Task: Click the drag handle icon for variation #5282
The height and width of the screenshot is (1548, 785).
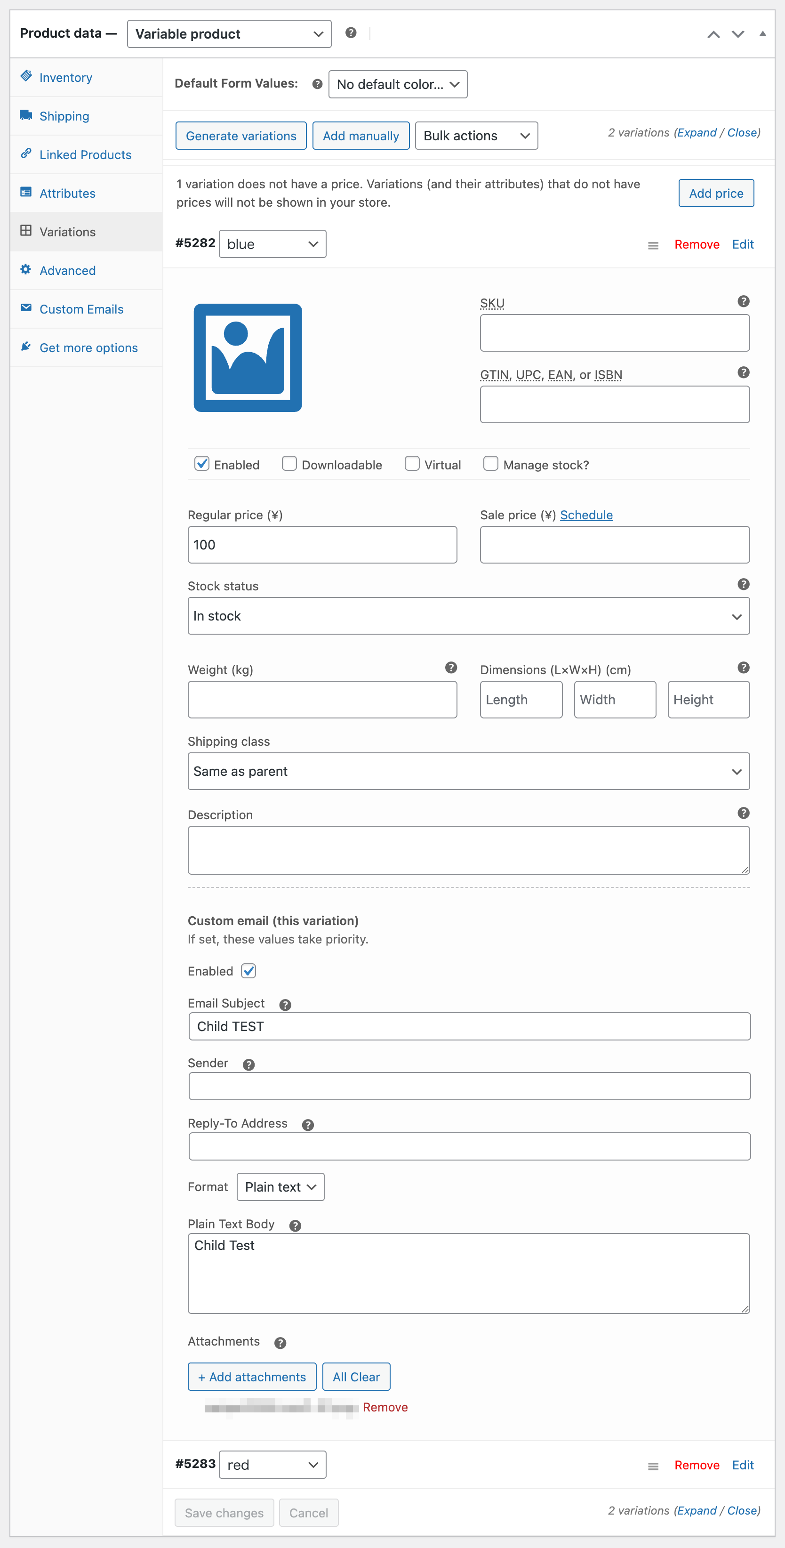Action: 653,245
